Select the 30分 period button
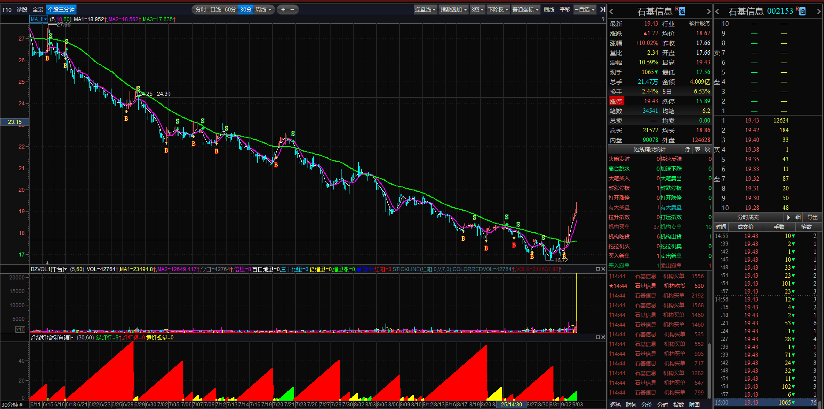This screenshot has height=409, width=824. click(x=246, y=9)
